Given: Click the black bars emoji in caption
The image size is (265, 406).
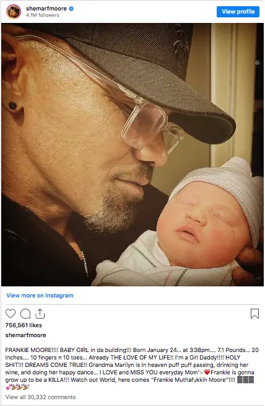Looking at the screenshot, I should click(x=245, y=380).
